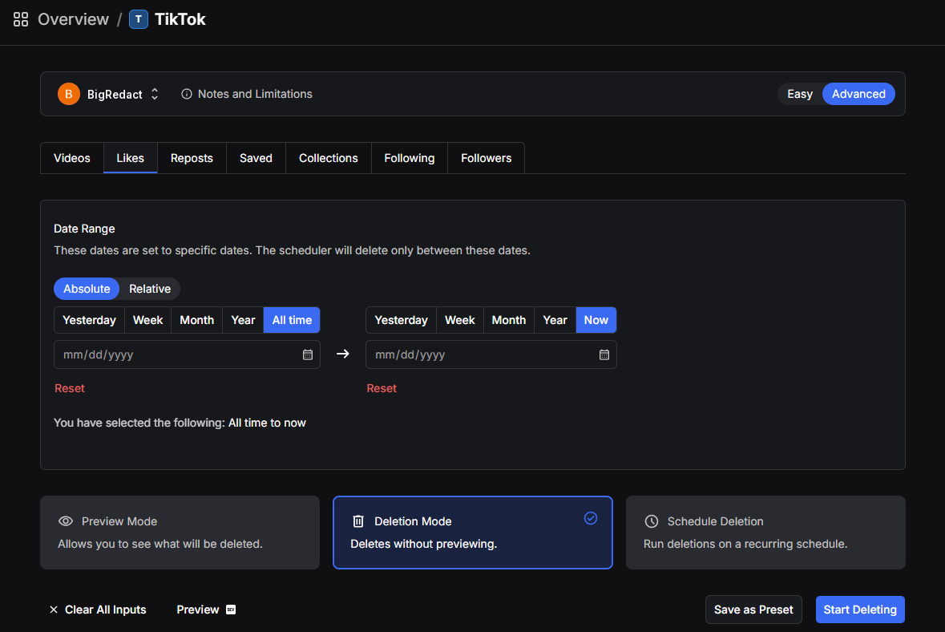Click the X icon of Clear All Inputs
Screen dimensions: 945x632
click(54, 610)
